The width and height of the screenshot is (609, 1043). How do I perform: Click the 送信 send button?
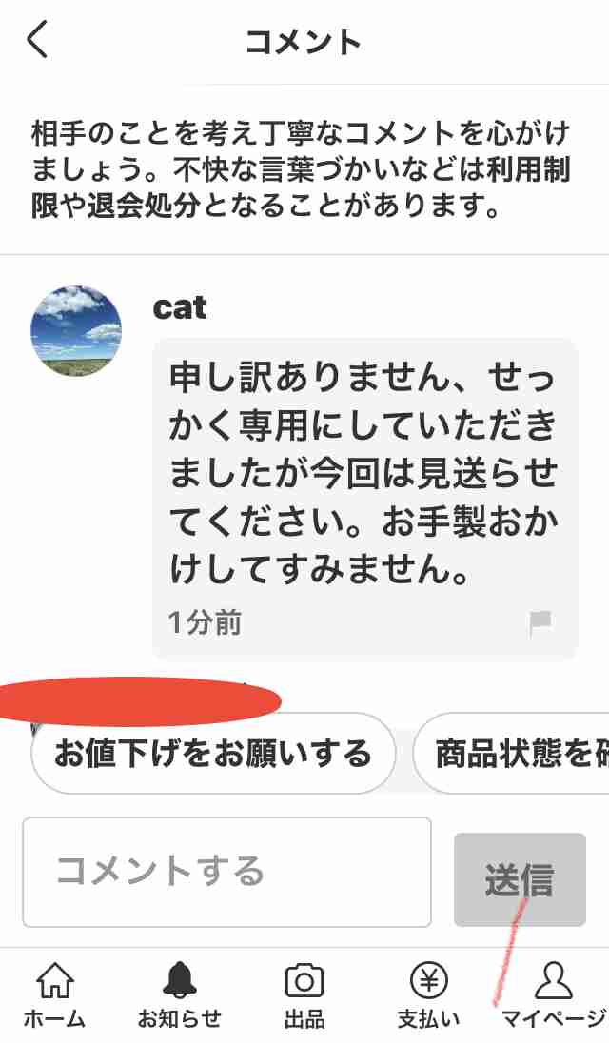pyautogui.click(x=520, y=879)
